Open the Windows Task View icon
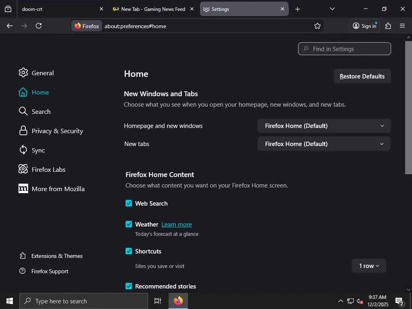 click(158, 301)
